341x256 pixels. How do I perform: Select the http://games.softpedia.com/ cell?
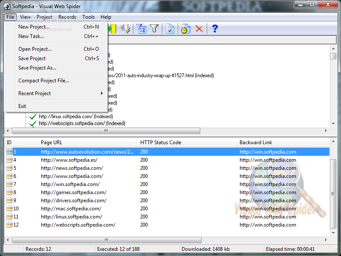pos(73,192)
